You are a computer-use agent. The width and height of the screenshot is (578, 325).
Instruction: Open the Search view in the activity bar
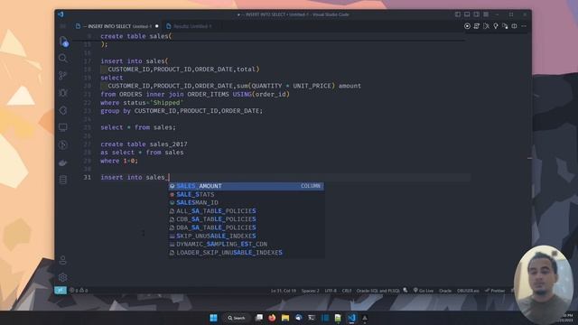point(63,58)
